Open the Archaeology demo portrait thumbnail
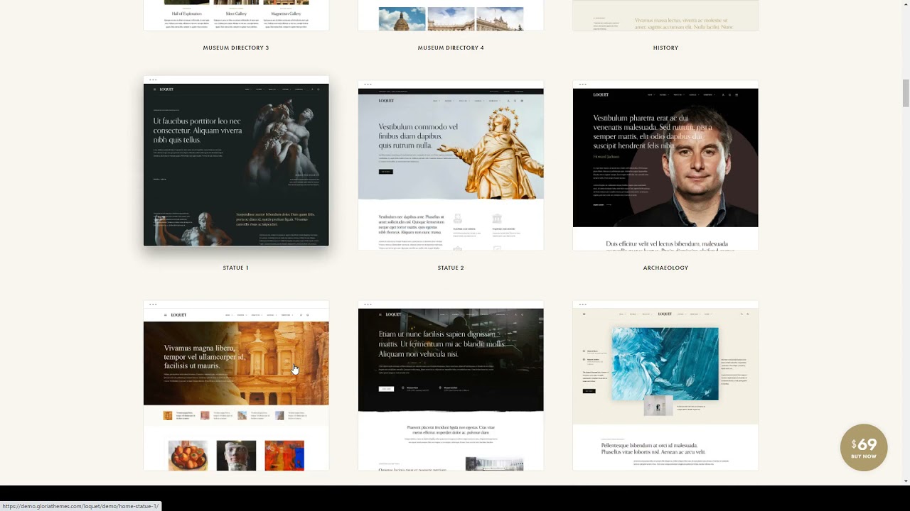Image resolution: width=910 pixels, height=511 pixels. [x=665, y=165]
